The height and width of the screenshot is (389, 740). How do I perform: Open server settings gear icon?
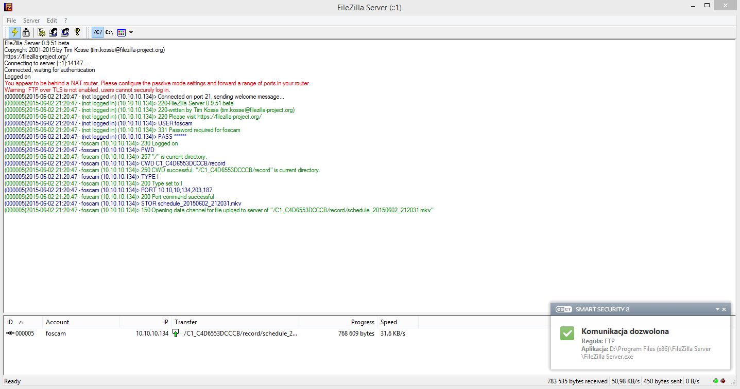[x=42, y=32]
